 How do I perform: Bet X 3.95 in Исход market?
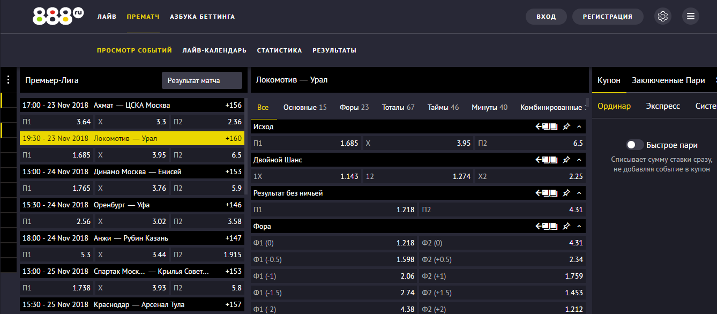418,144
